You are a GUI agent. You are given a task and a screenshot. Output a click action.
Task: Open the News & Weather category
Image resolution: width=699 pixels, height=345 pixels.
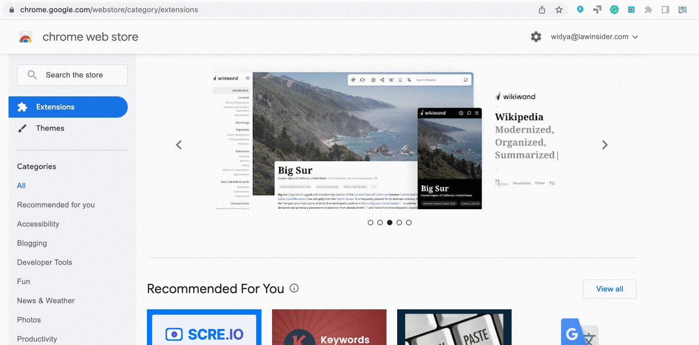click(46, 301)
